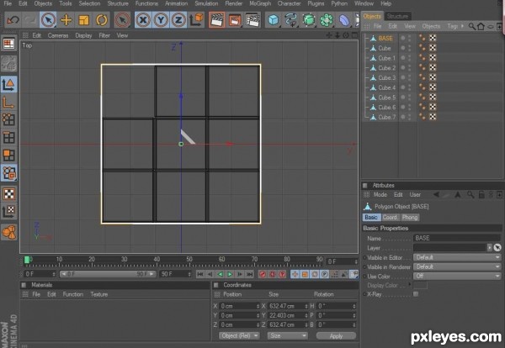Go to the start of animation
Image resolution: width=505 pixels, height=348 pixels.
click(x=200, y=274)
